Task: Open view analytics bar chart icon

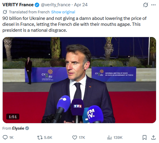Action: pos(109,138)
